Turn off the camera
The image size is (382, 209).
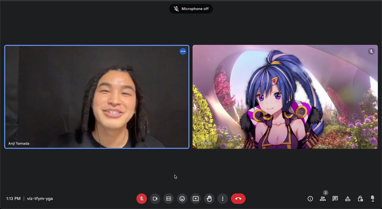click(155, 199)
